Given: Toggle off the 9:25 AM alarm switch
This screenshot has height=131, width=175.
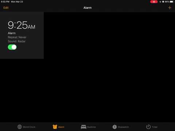Looking at the screenshot, I should (12, 47).
